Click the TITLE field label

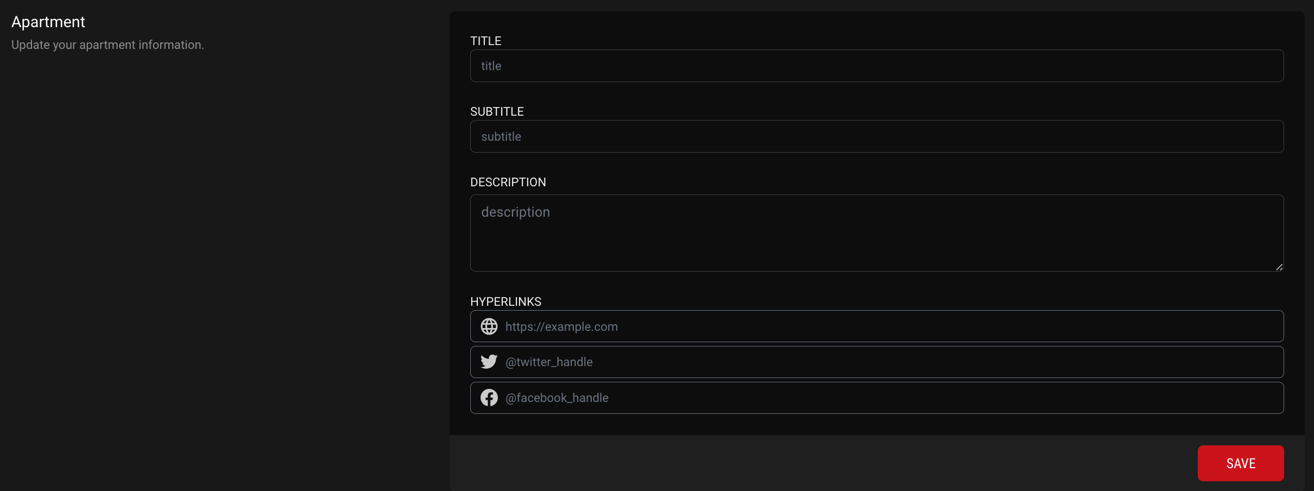click(485, 41)
